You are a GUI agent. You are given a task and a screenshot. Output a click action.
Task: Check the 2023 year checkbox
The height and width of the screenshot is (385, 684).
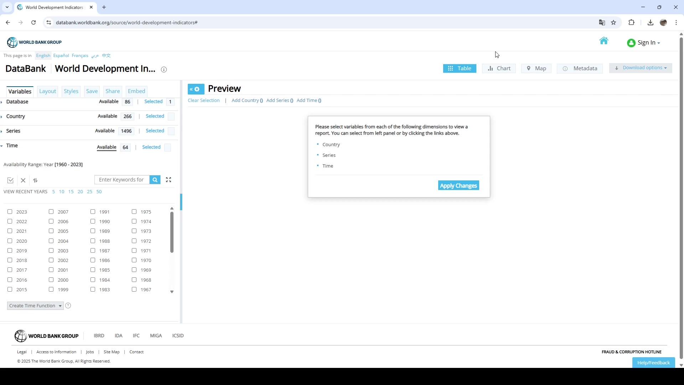point(10,211)
